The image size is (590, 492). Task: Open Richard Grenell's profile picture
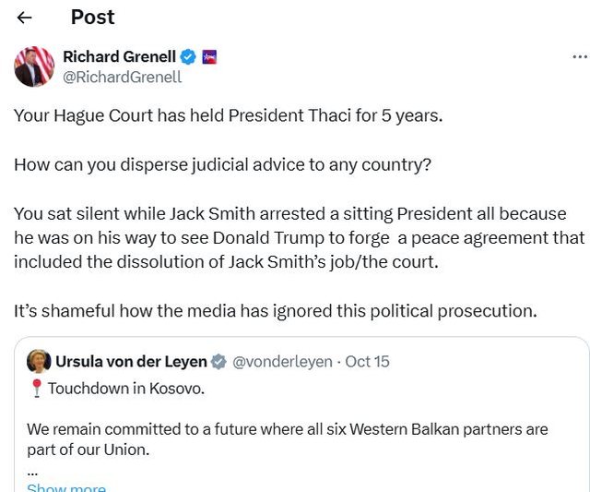(34, 66)
